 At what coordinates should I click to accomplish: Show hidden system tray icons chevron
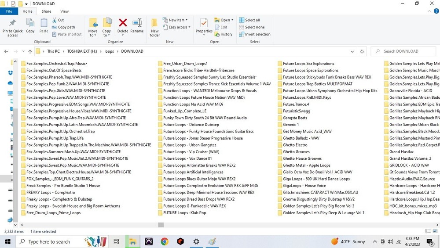pos(374,241)
